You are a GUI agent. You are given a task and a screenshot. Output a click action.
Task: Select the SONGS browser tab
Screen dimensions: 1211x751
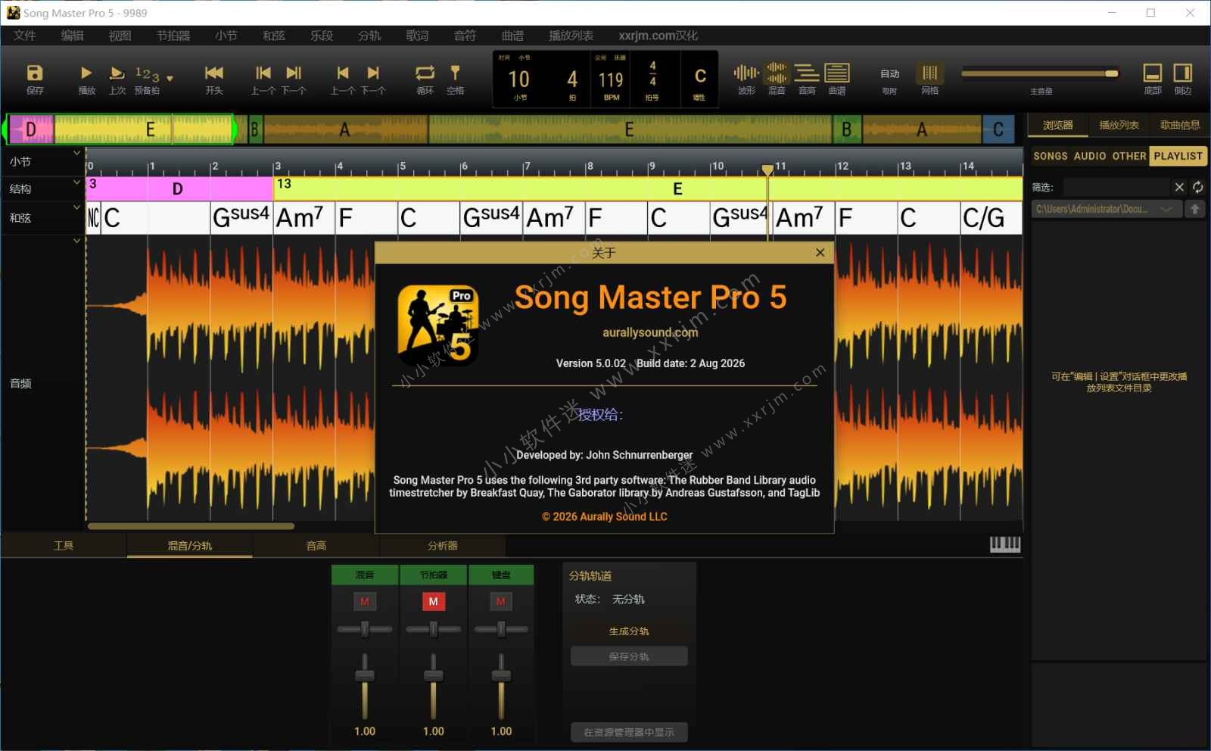tap(1051, 156)
